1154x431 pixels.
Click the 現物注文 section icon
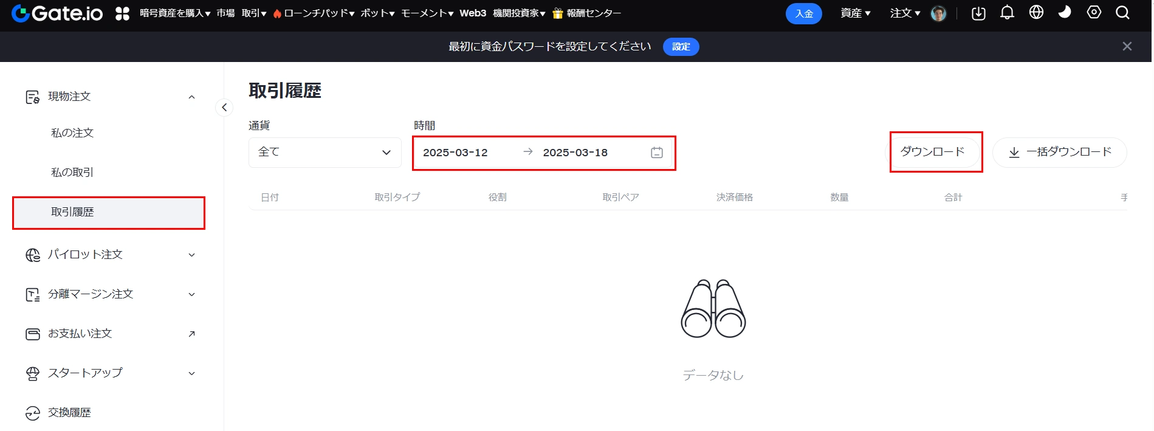click(32, 97)
